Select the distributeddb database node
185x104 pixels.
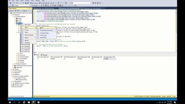pyautogui.click(x=24, y=66)
